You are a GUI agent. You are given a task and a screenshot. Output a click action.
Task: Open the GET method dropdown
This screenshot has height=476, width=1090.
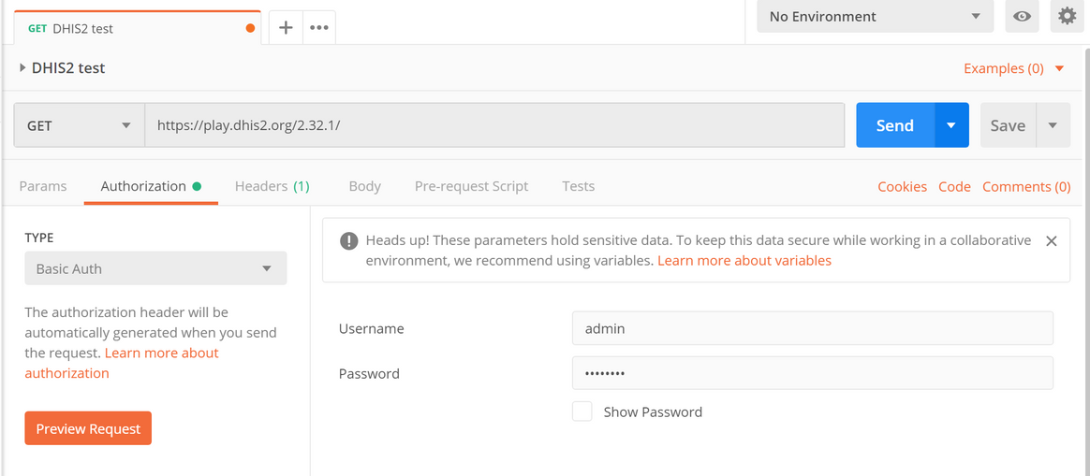click(79, 125)
